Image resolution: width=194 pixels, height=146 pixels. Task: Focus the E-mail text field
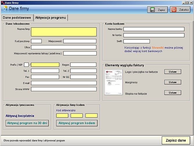pos(64,83)
